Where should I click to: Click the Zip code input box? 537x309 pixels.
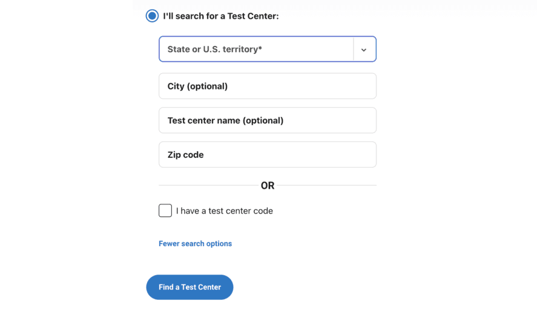tap(268, 154)
